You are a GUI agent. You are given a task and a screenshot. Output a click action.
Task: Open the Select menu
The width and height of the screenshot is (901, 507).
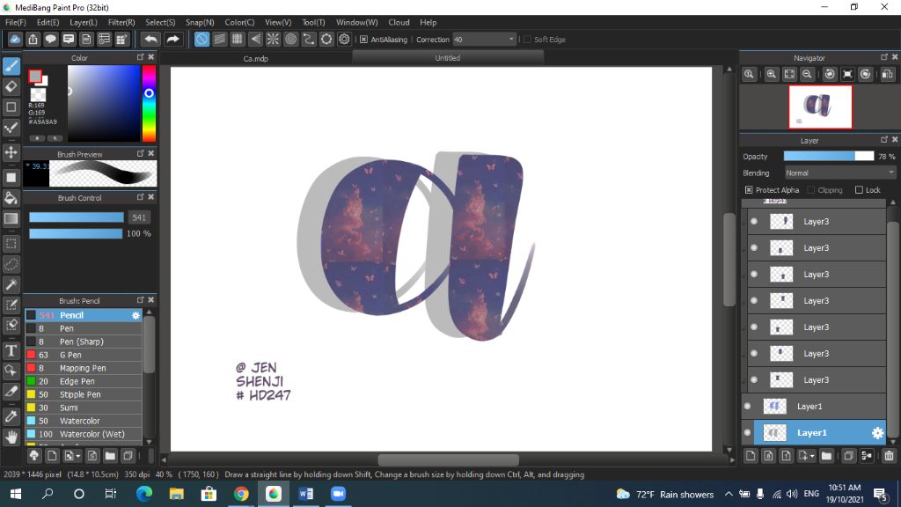[x=160, y=22]
